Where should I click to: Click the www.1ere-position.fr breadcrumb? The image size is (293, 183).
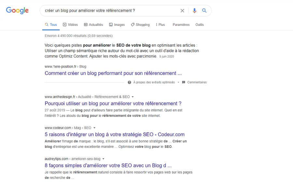65,66
